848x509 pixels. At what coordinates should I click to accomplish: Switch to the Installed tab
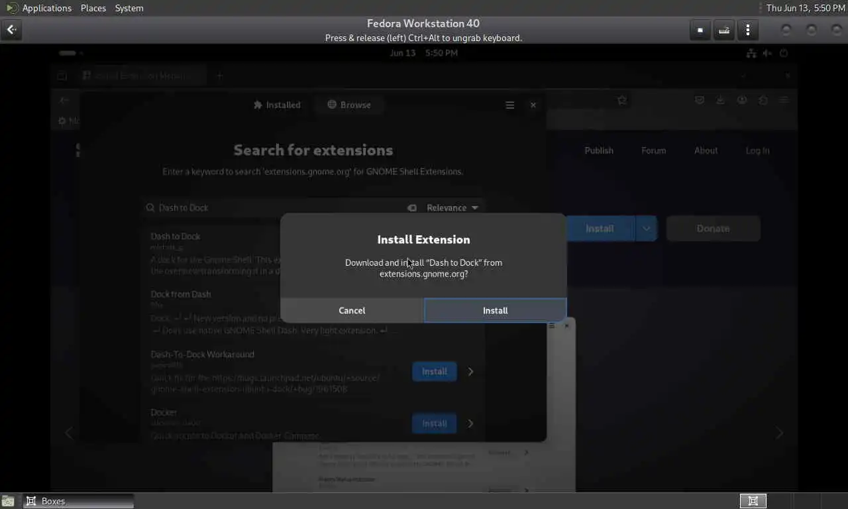(x=277, y=105)
